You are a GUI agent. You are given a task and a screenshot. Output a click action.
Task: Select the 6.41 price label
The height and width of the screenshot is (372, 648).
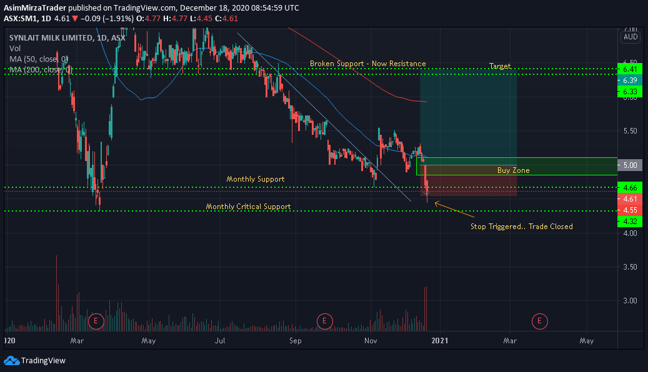[630, 69]
